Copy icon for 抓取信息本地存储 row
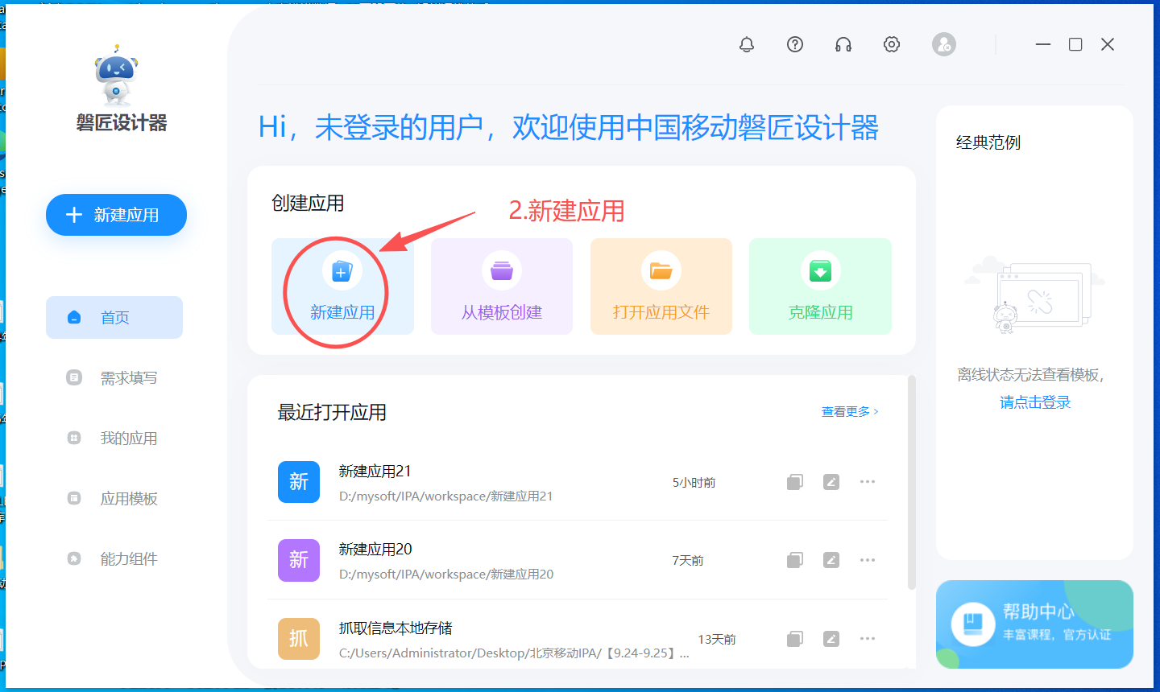This screenshot has width=1160, height=692. (795, 639)
